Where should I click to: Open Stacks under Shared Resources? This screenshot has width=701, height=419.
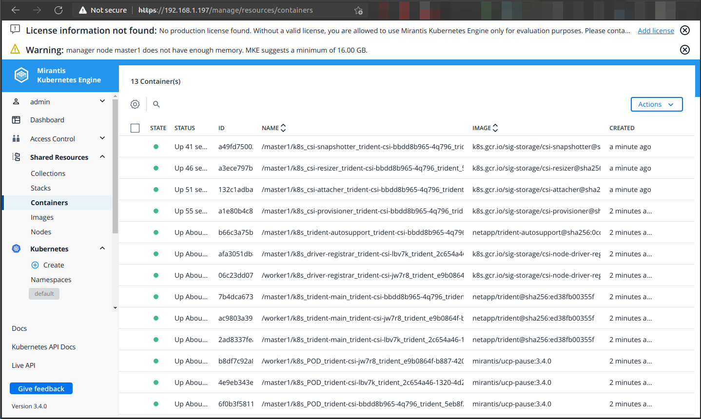(x=40, y=188)
